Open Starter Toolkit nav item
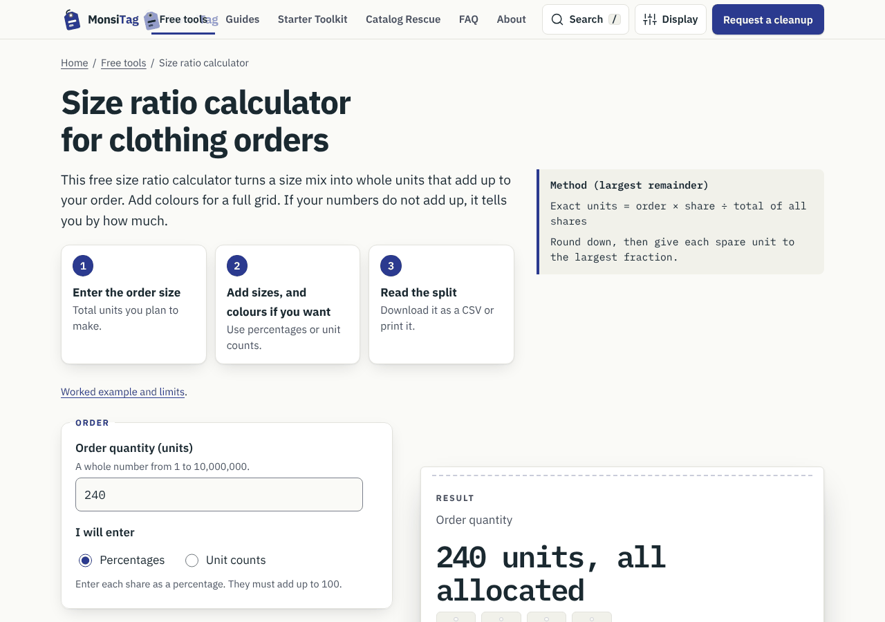 pos(313,19)
